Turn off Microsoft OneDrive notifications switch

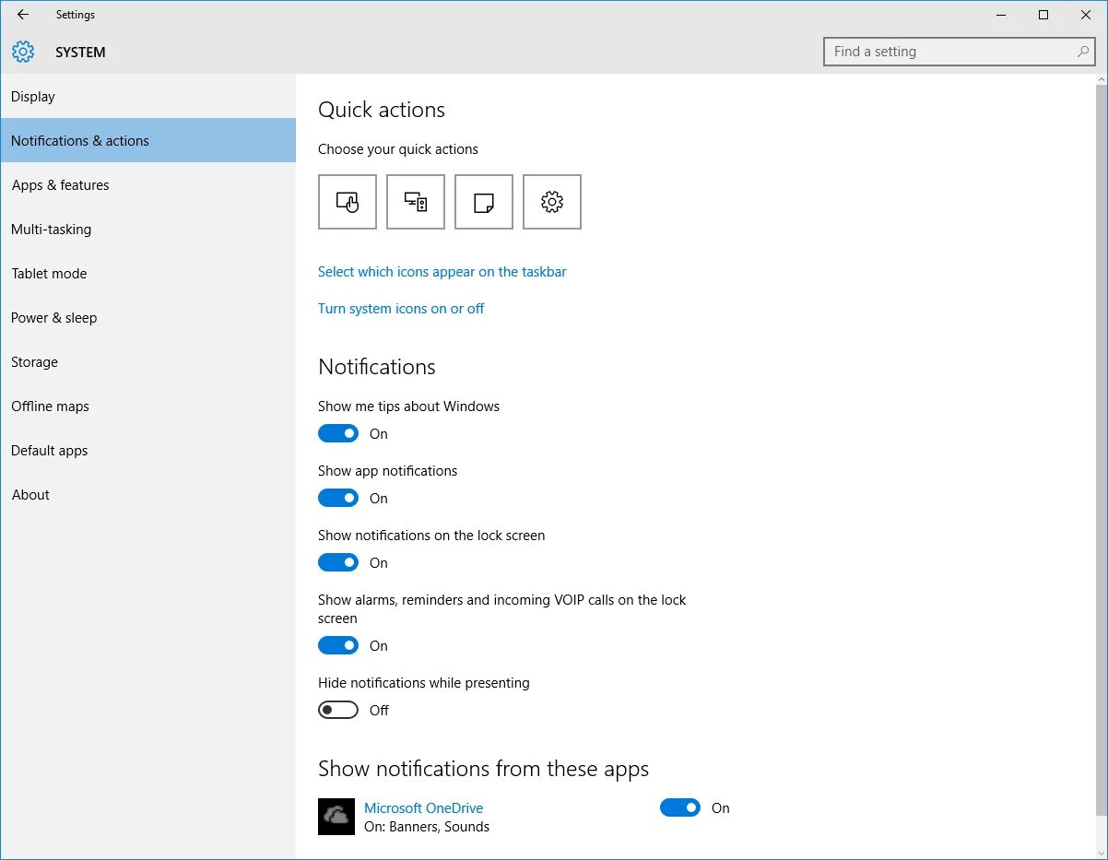coord(680,807)
